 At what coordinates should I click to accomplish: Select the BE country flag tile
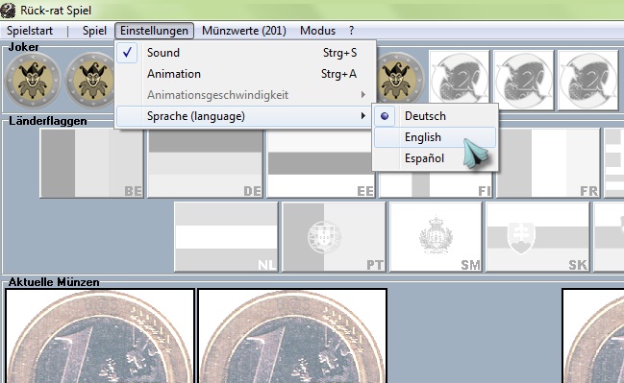[x=91, y=163]
